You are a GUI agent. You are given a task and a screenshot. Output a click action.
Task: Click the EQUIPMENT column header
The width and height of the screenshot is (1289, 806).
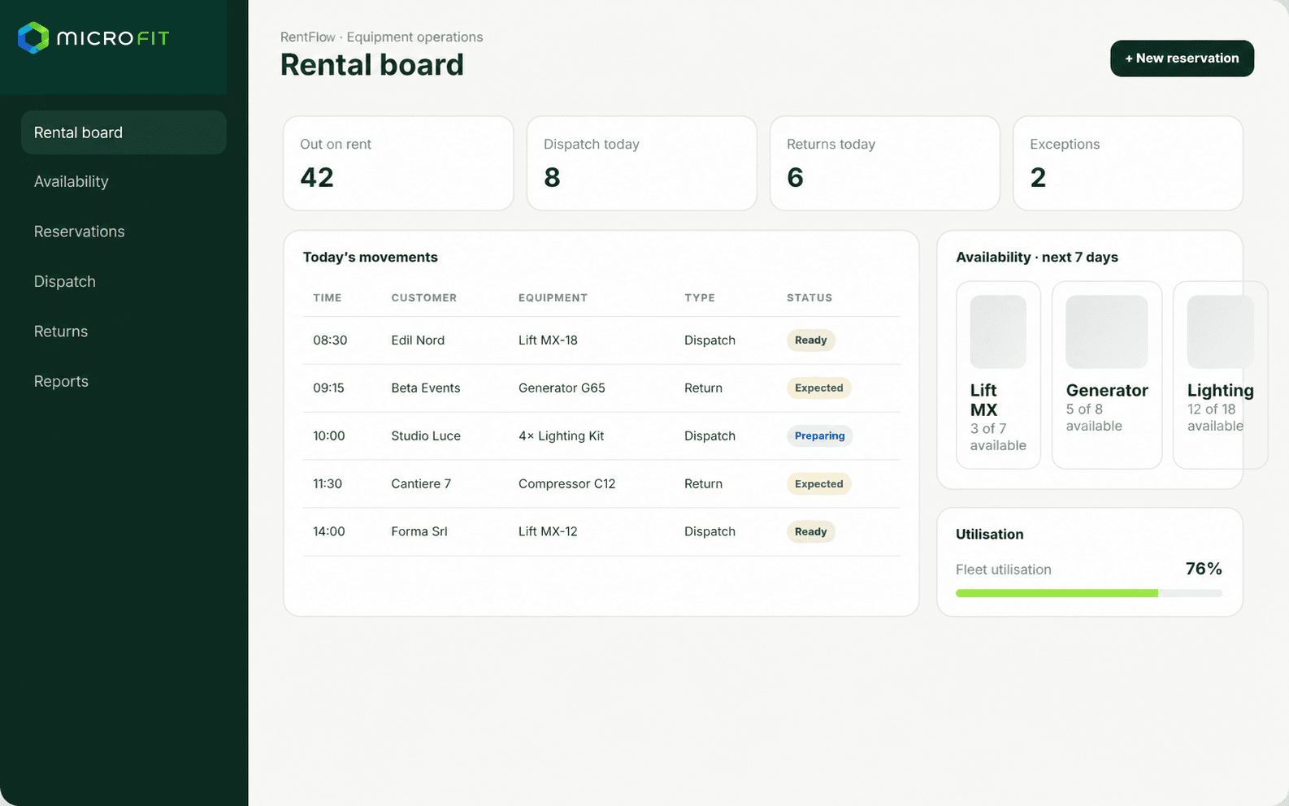[x=553, y=298]
